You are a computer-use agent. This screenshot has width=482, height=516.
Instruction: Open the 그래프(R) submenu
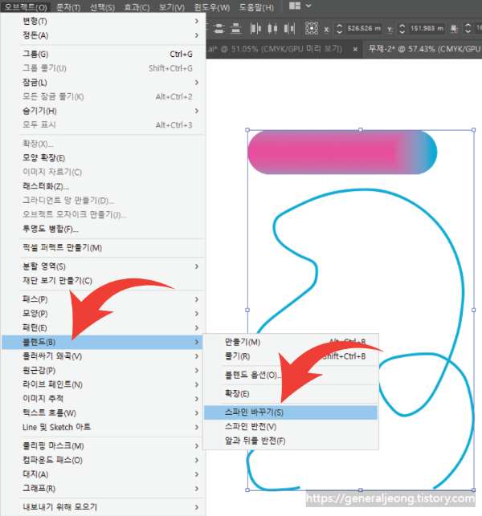pyautogui.click(x=104, y=489)
